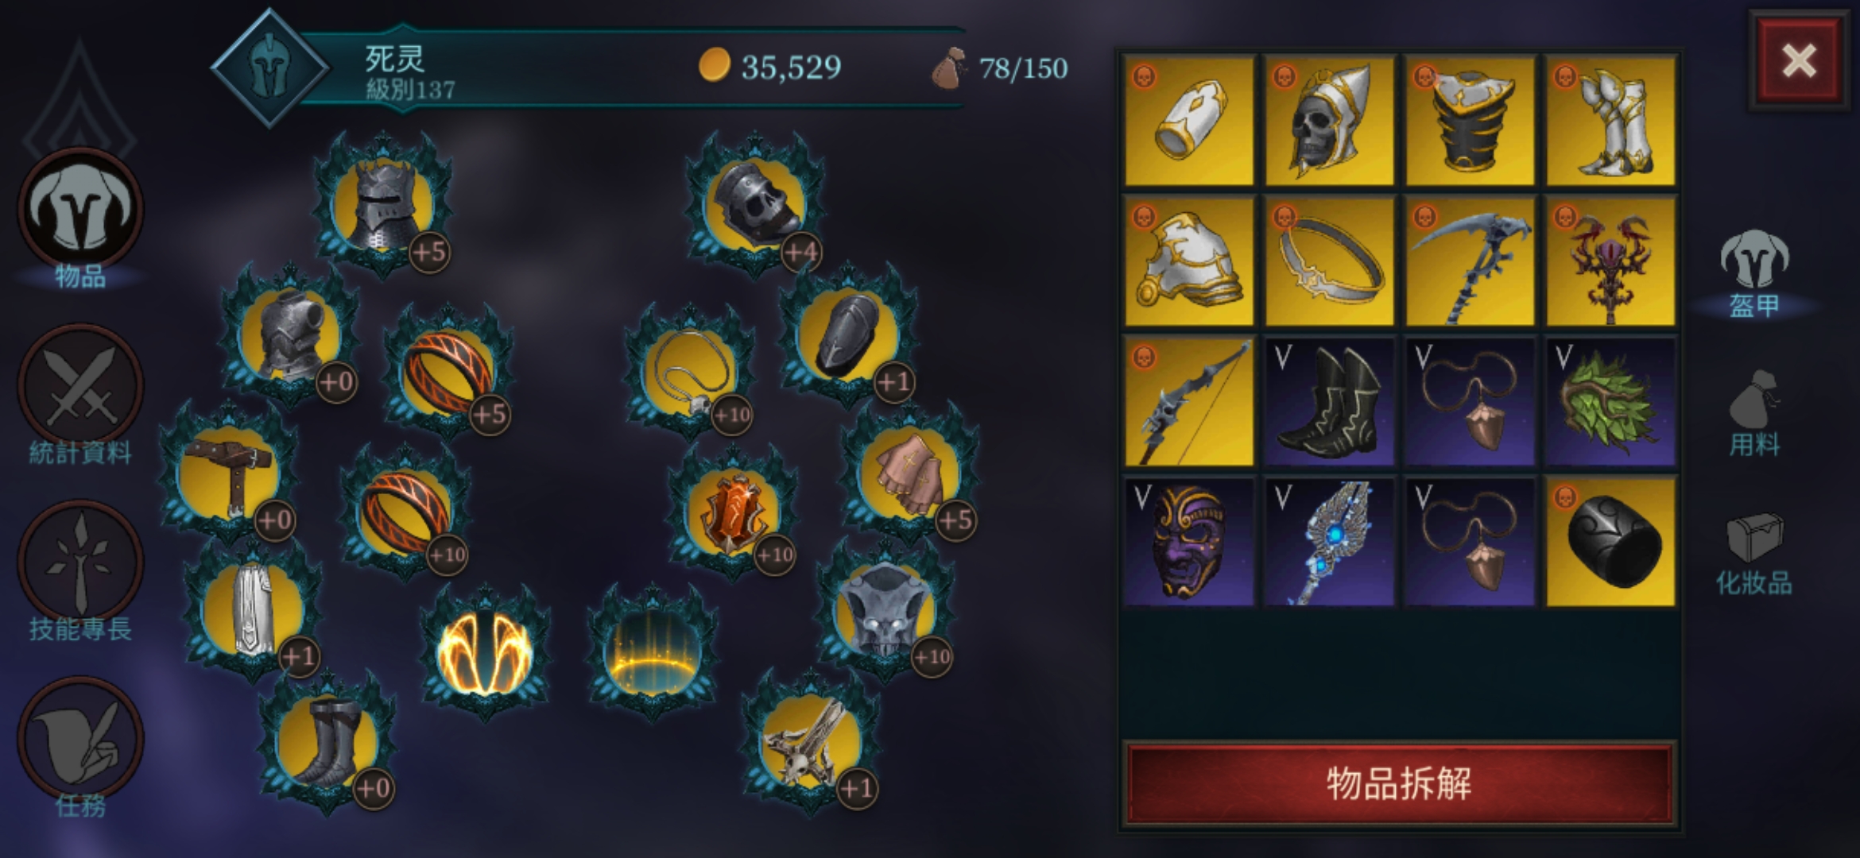Screen dimensions: 1860x858
Task: Switch to the 用料 materials bag
Action: point(1753,413)
